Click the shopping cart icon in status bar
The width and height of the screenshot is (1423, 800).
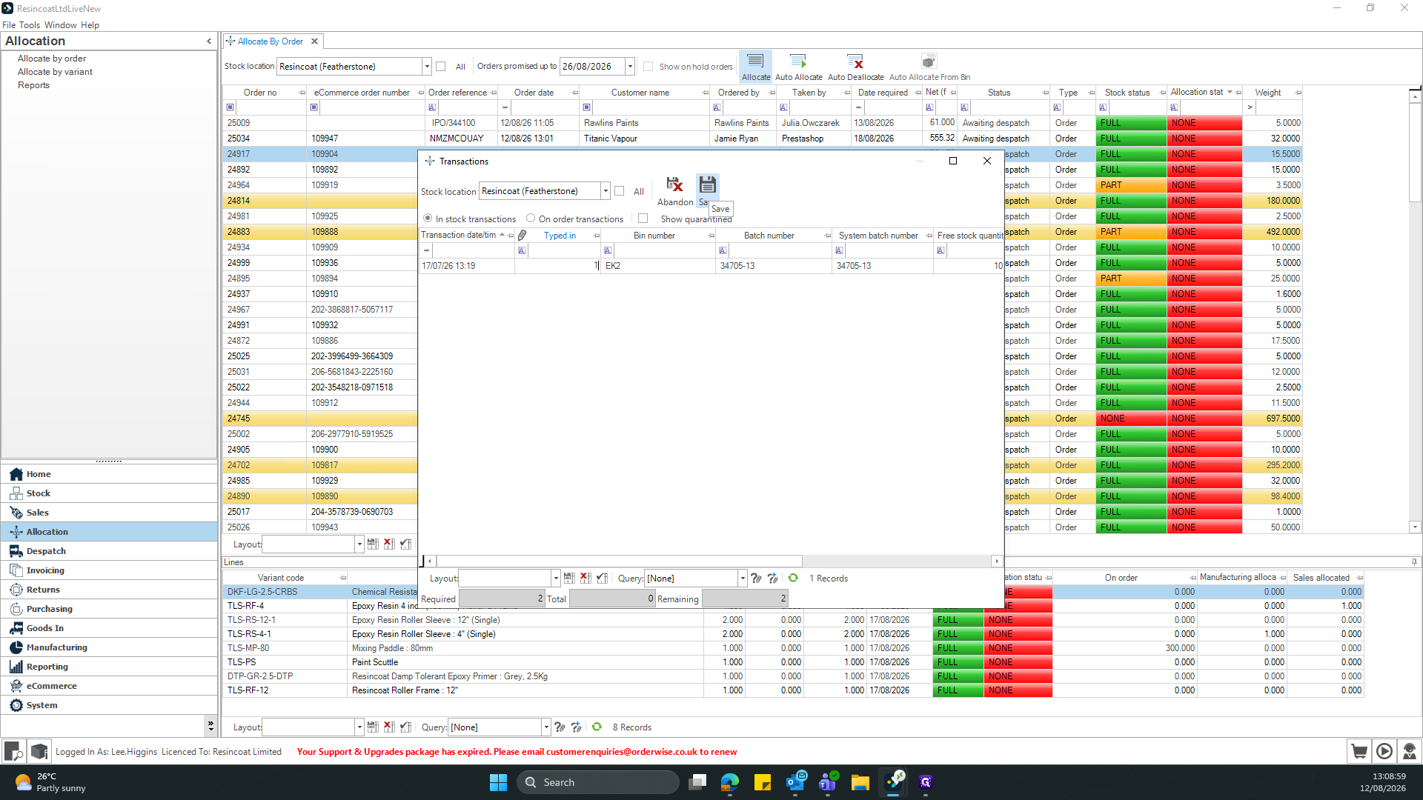click(x=1359, y=751)
